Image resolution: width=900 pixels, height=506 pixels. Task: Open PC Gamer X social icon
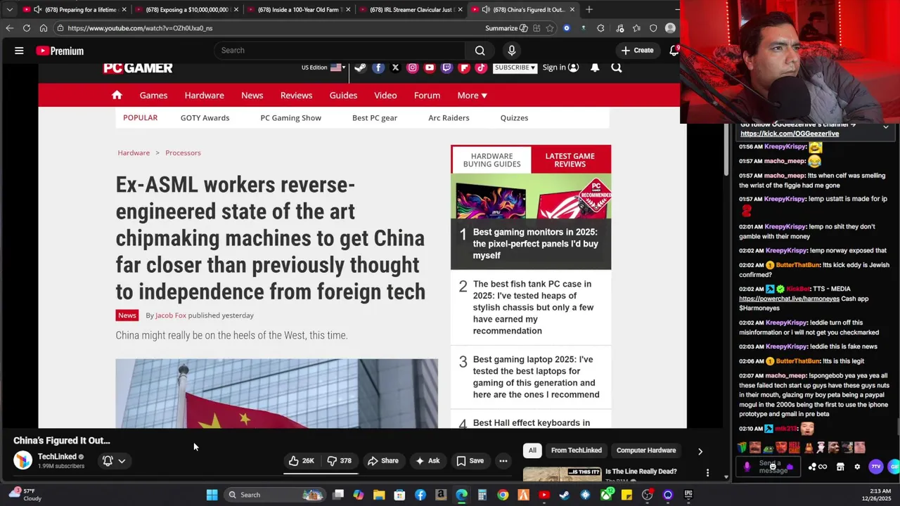coord(395,67)
